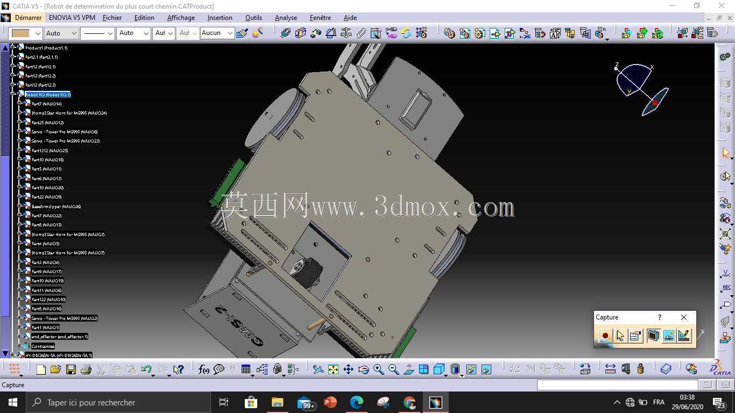Open the Auto line thickness dropdown

click(x=133, y=33)
